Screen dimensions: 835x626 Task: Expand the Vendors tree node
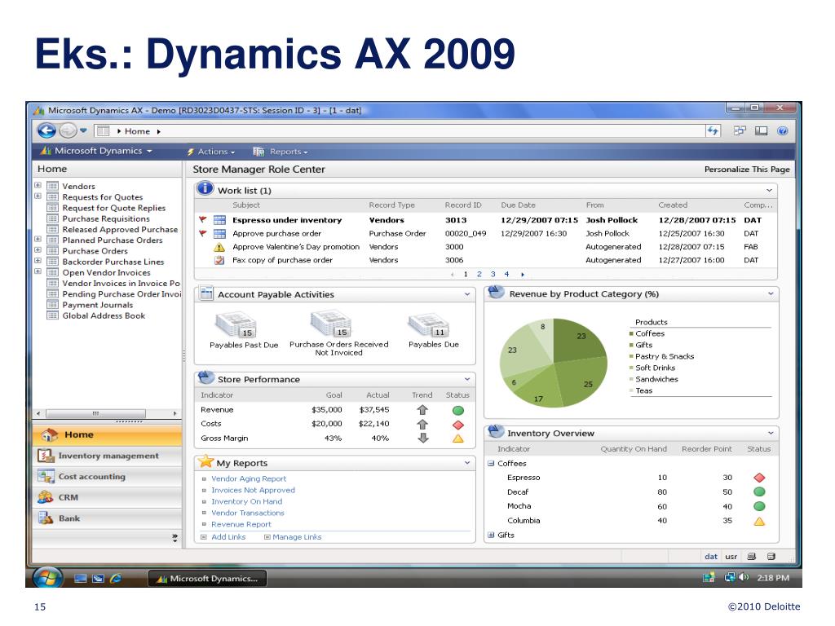tap(38, 186)
